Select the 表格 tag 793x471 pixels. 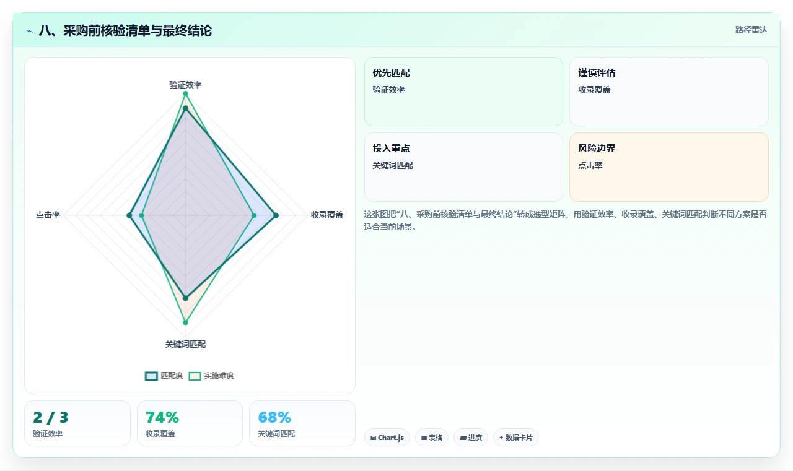pyautogui.click(x=432, y=438)
